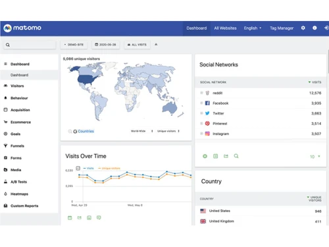Select the Dashboard sub-item in sidebar
This screenshot has height=247, width=329.
[x=29, y=75]
